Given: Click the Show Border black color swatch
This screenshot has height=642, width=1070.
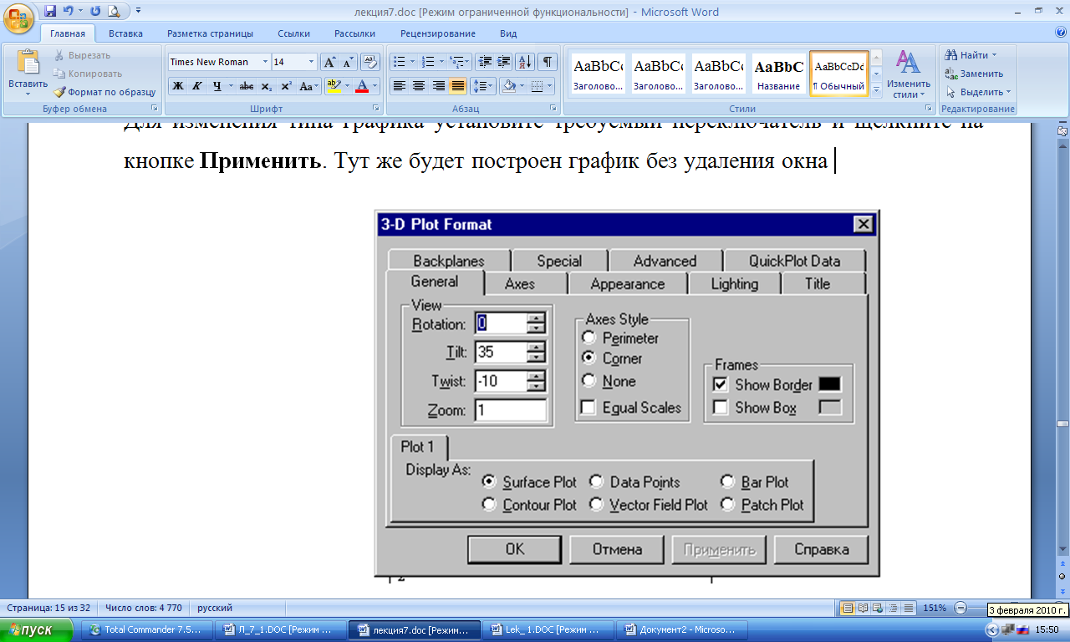Looking at the screenshot, I should pos(829,385).
